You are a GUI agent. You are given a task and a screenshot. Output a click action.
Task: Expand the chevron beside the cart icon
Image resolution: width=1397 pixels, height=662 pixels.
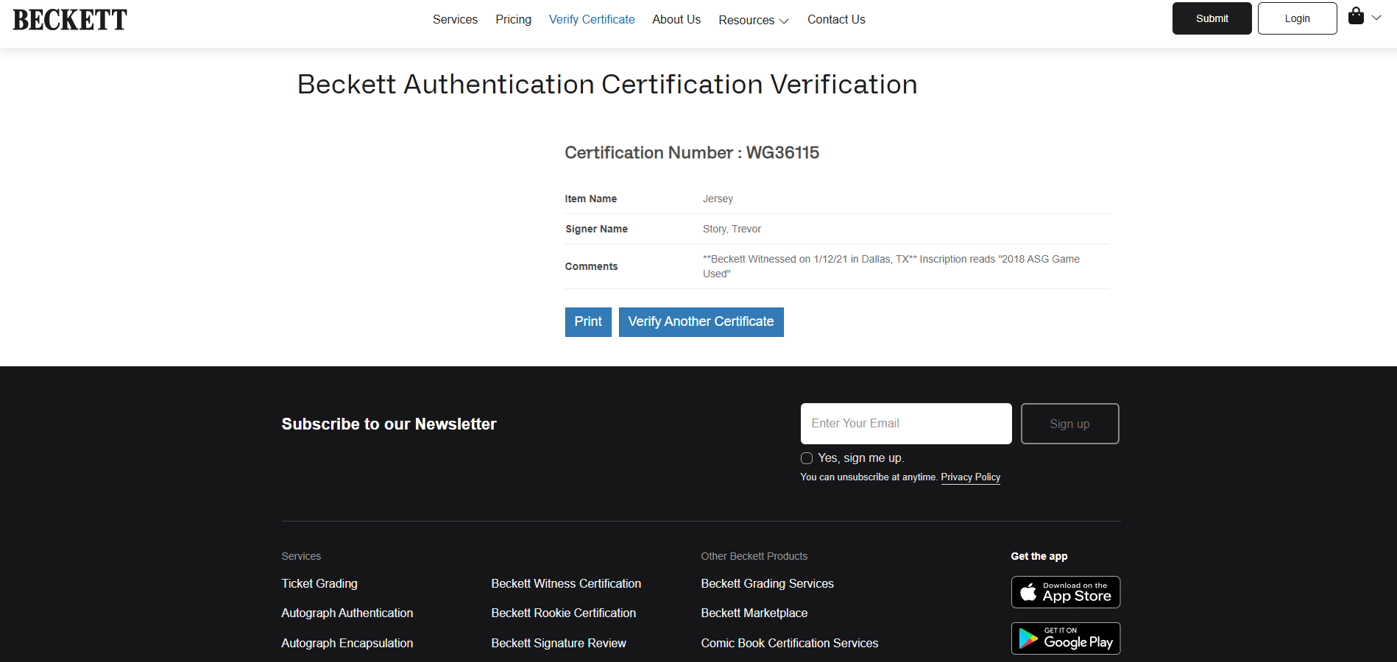point(1376,18)
